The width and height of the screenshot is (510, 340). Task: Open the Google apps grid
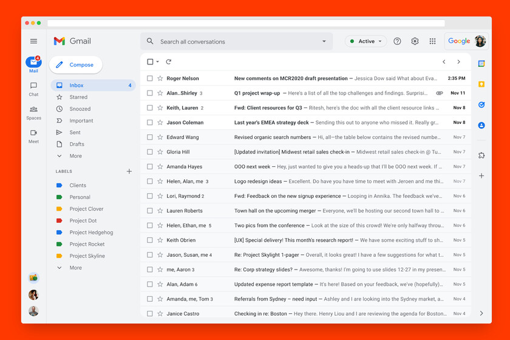432,41
